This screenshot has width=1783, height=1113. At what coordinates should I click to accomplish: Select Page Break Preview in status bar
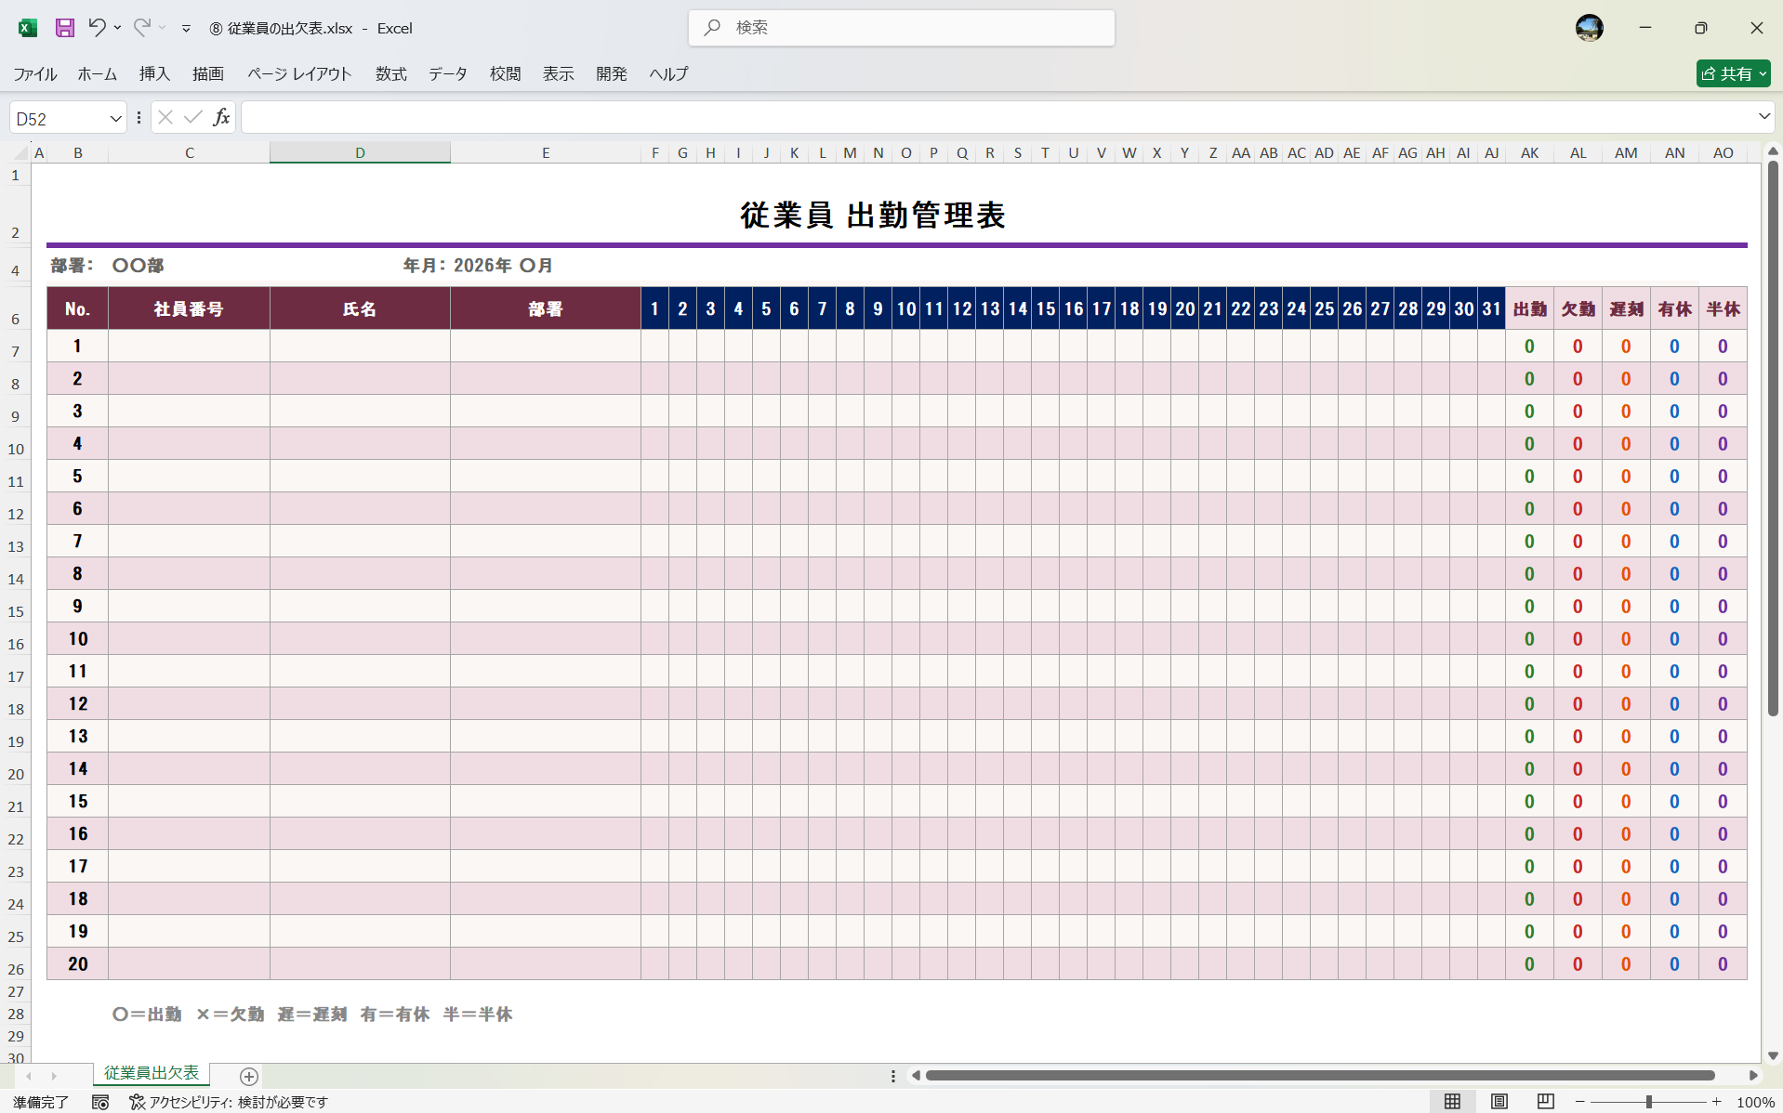[x=1545, y=1103]
